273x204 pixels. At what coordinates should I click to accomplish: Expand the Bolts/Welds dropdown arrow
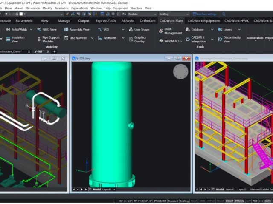click(x=31, y=29)
